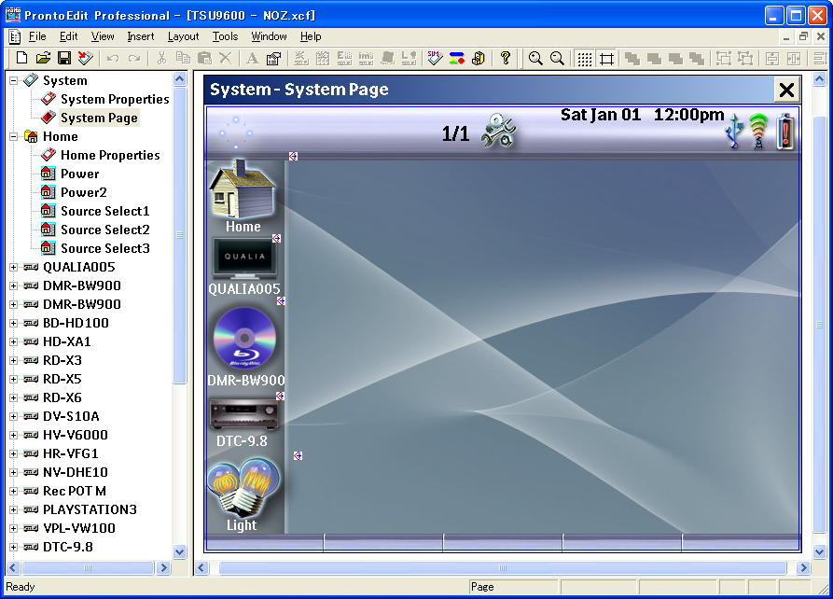Image resolution: width=833 pixels, height=599 pixels.
Task: Click the Properties icon beside the text tool
Action: click(273, 59)
